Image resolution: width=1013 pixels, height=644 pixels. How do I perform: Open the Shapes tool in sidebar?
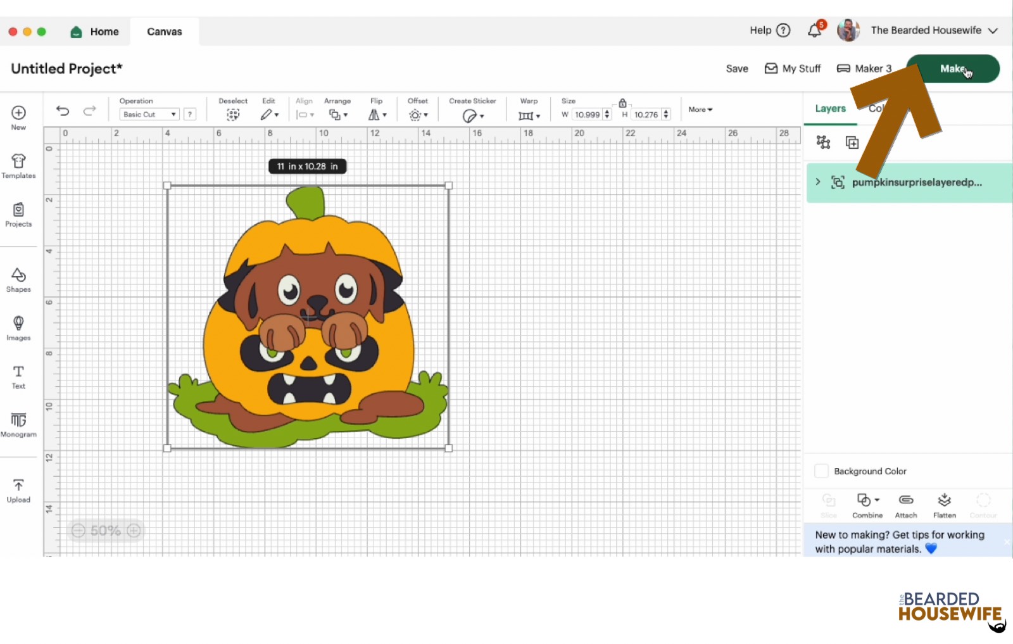18,279
